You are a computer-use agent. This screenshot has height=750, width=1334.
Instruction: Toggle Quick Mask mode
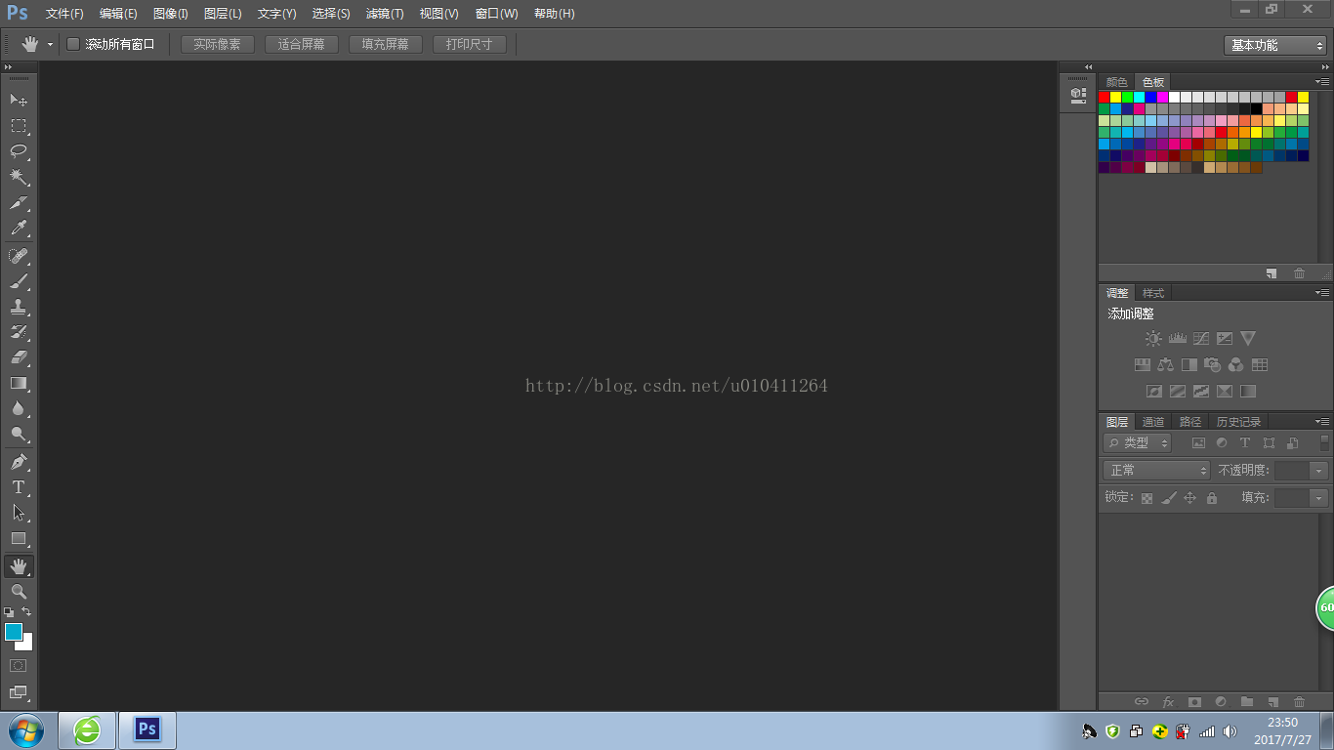coord(19,665)
